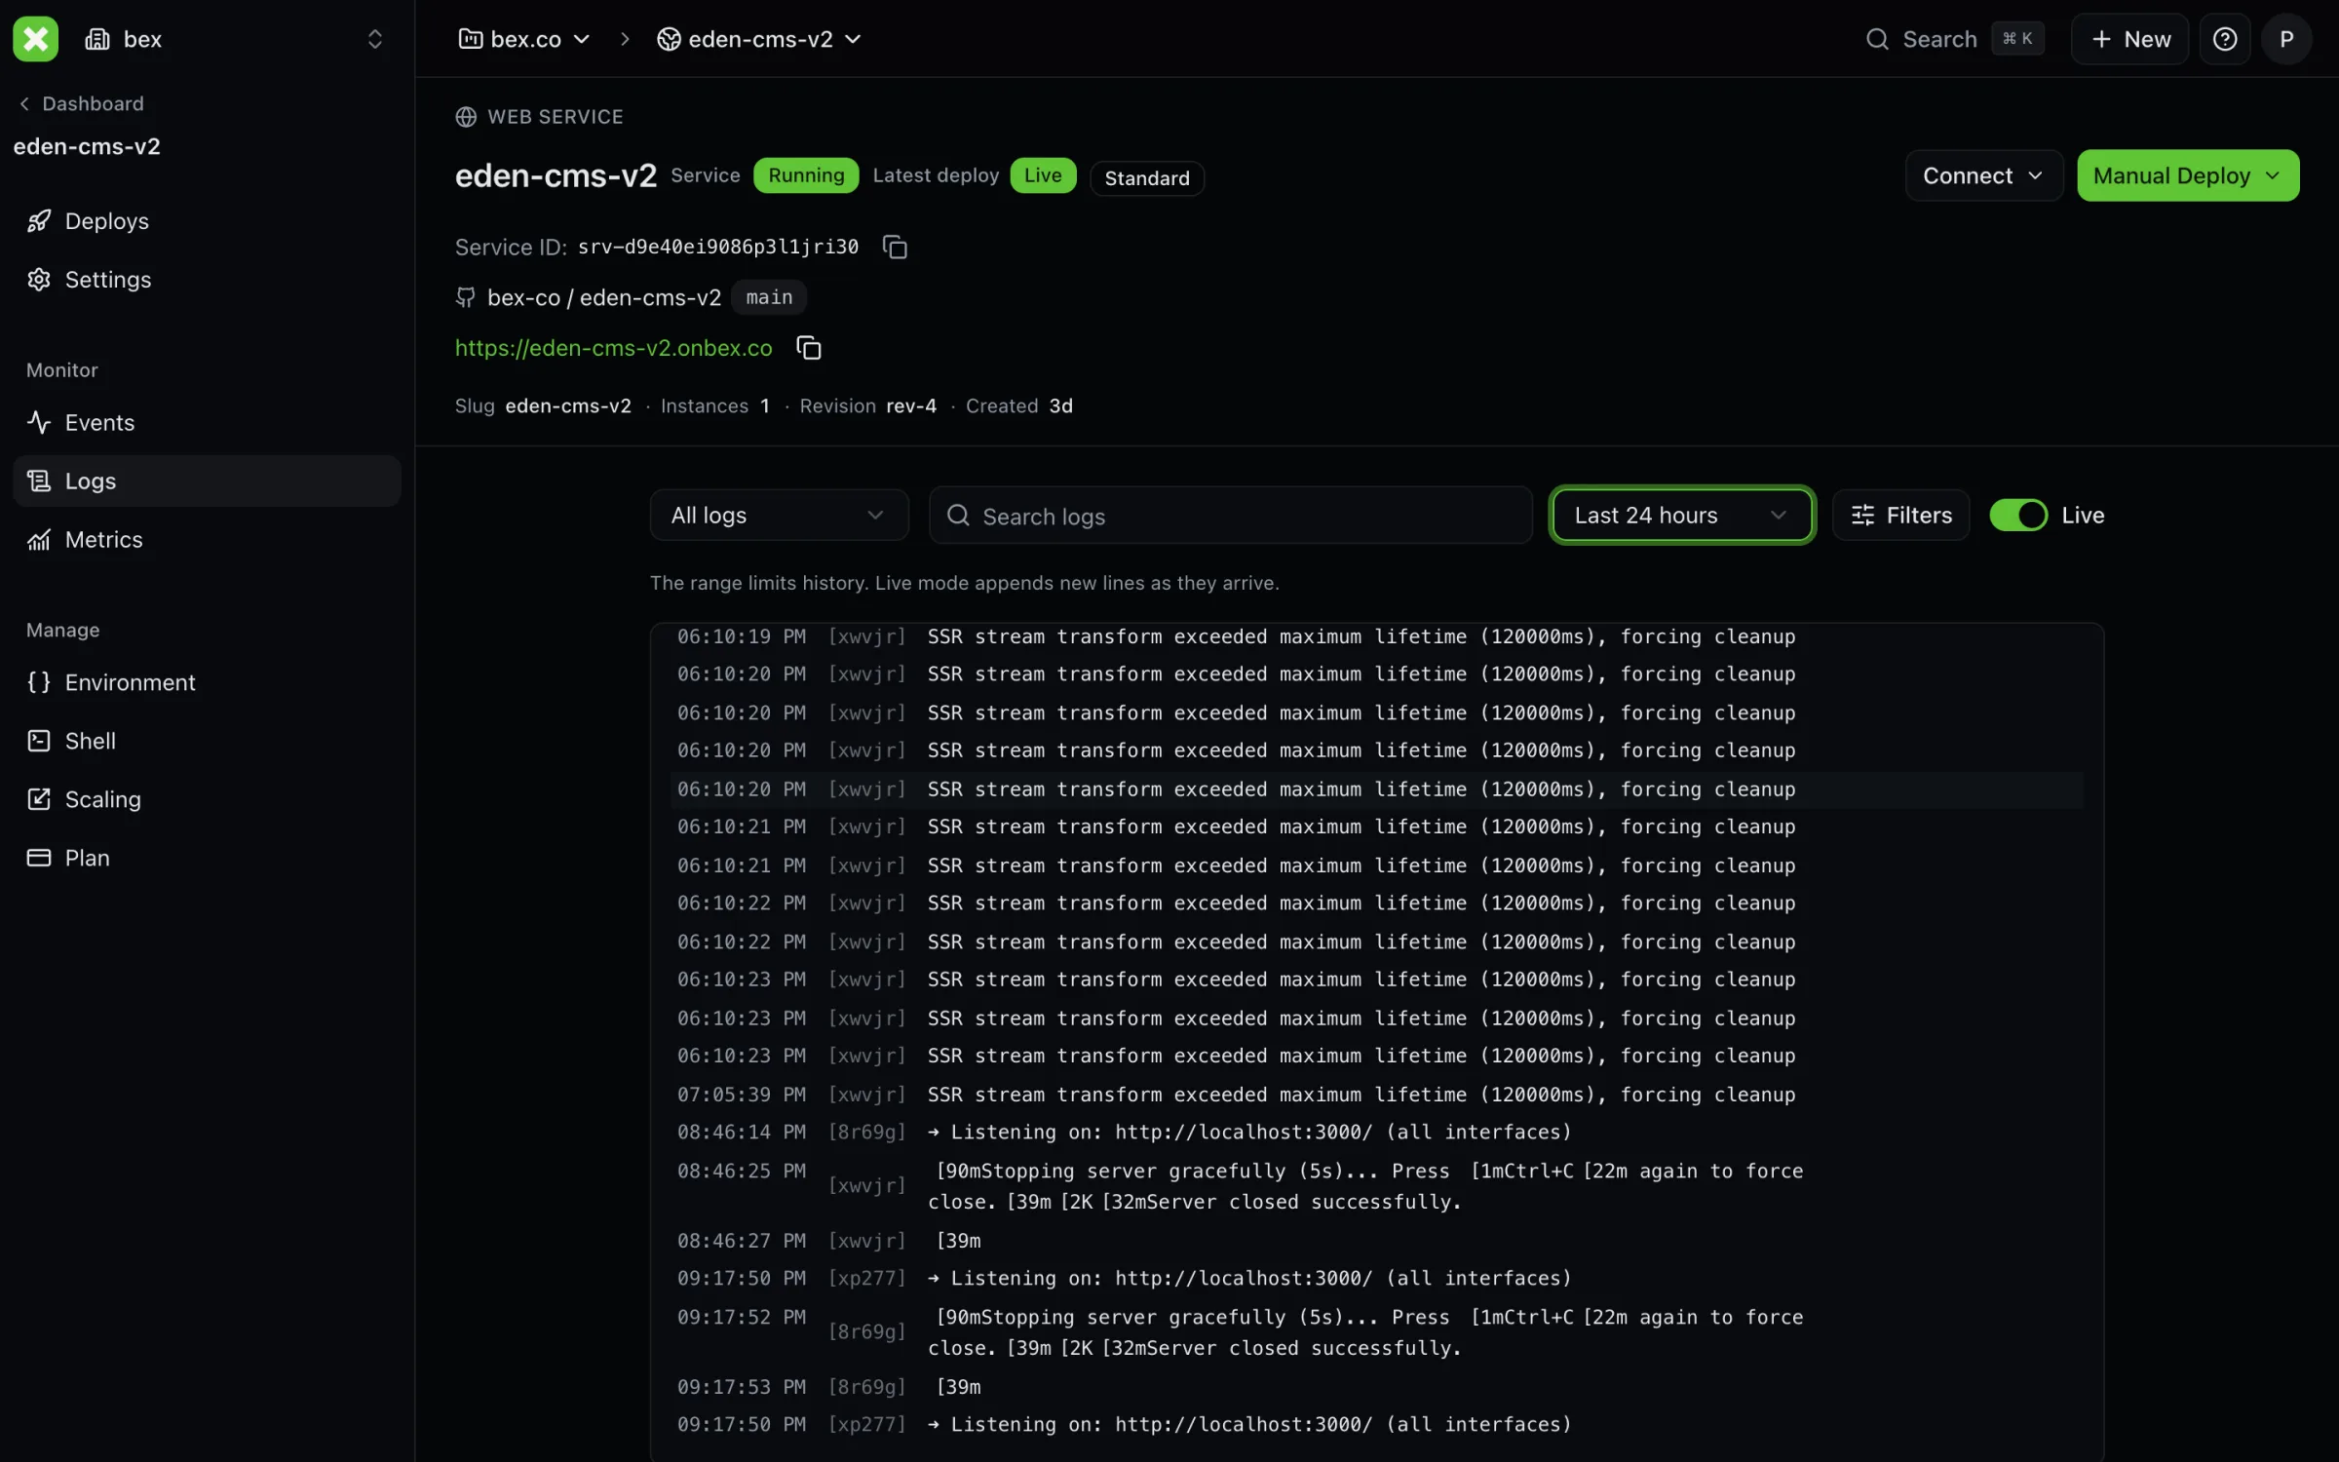This screenshot has height=1462, width=2339.
Task: Click the globe icon in eden-cms-v2 breadcrumb
Action: click(x=669, y=39)
